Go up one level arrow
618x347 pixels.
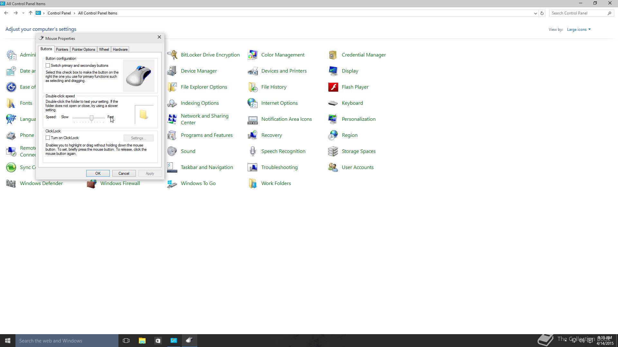tap(30, 13)
